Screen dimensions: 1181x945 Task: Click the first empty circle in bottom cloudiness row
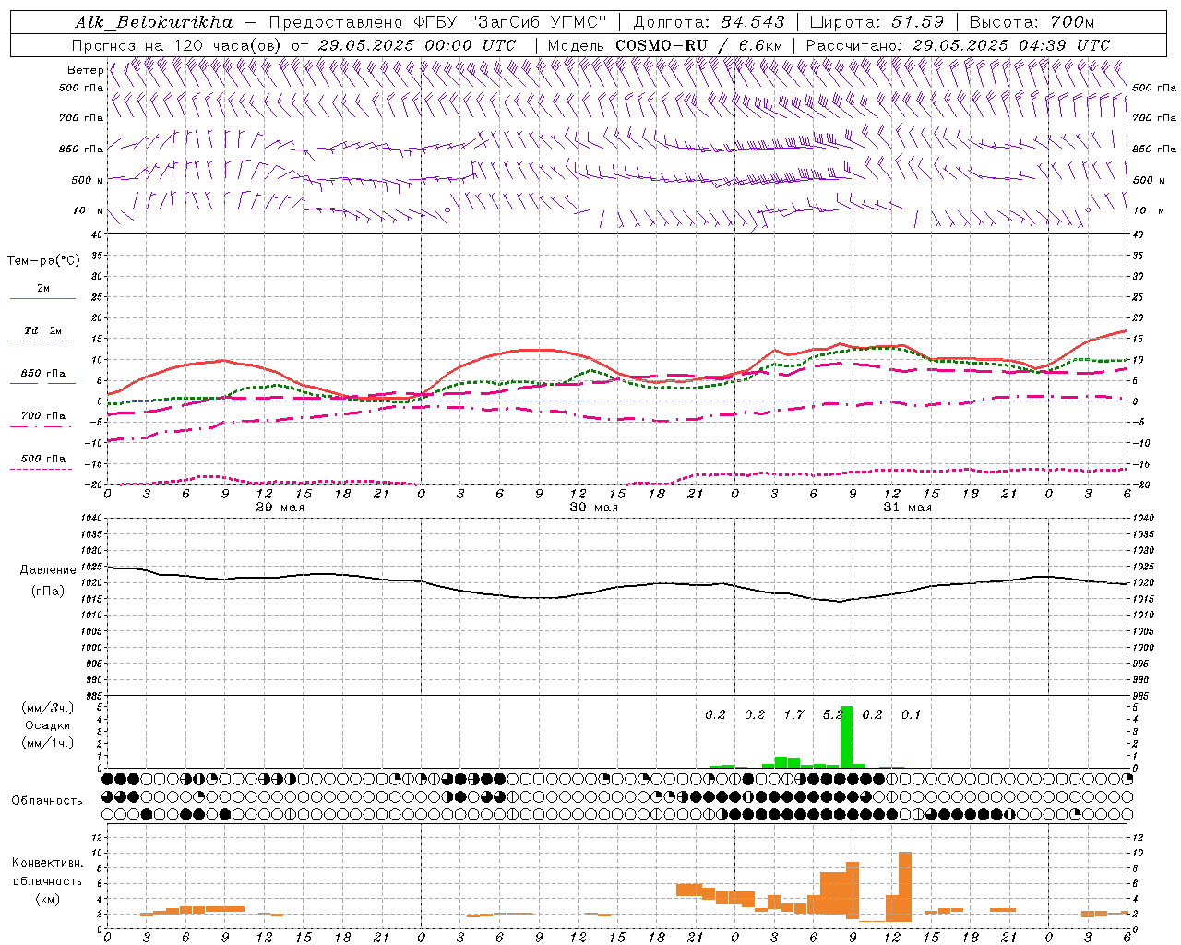[x=108, y=814]
